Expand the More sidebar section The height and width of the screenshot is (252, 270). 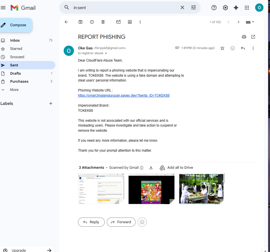(x=28, y=90)
